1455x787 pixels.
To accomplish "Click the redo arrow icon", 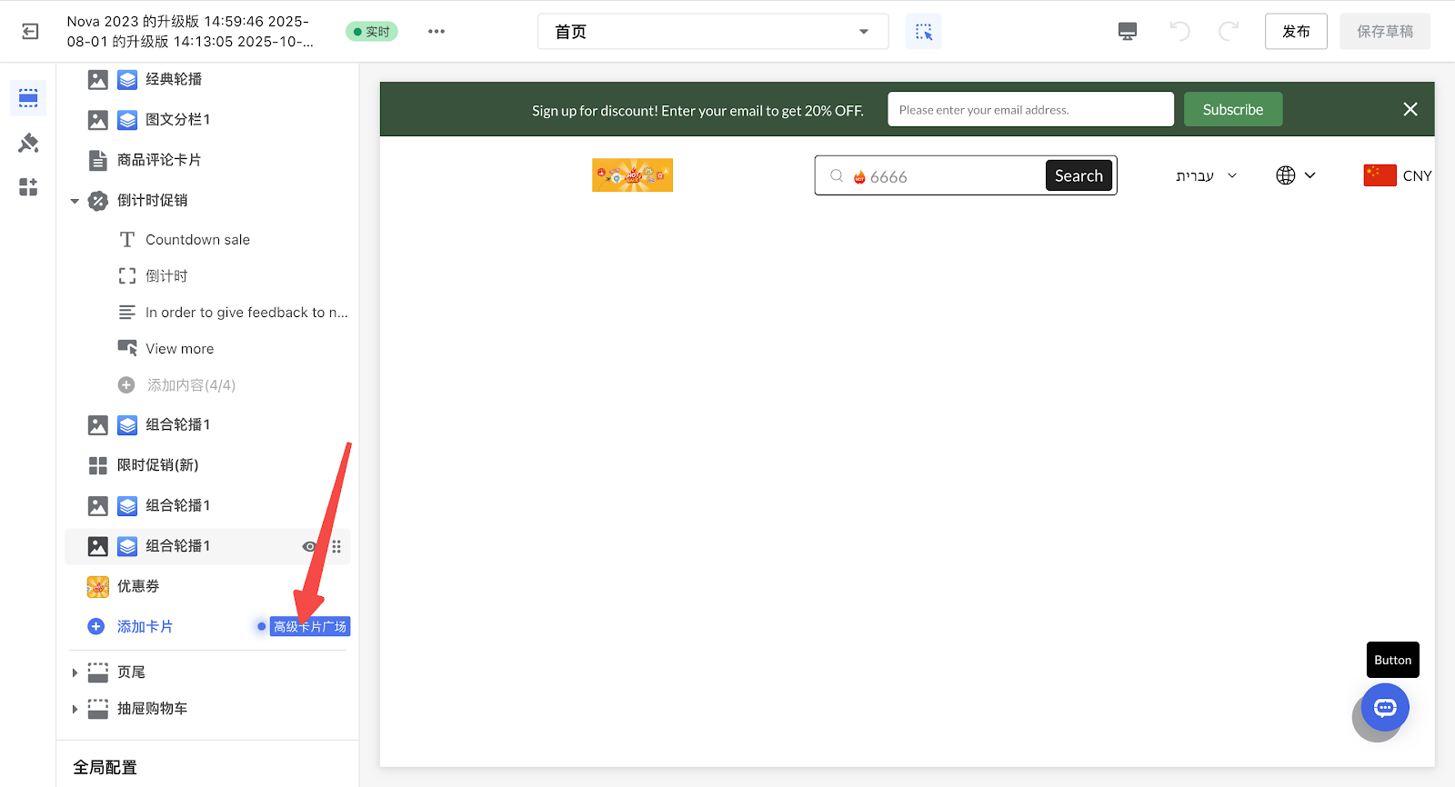I will [x=1229, y=32].
